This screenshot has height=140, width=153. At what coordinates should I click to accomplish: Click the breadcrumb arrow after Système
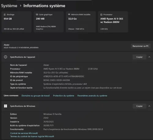click(x=21, y=6)
